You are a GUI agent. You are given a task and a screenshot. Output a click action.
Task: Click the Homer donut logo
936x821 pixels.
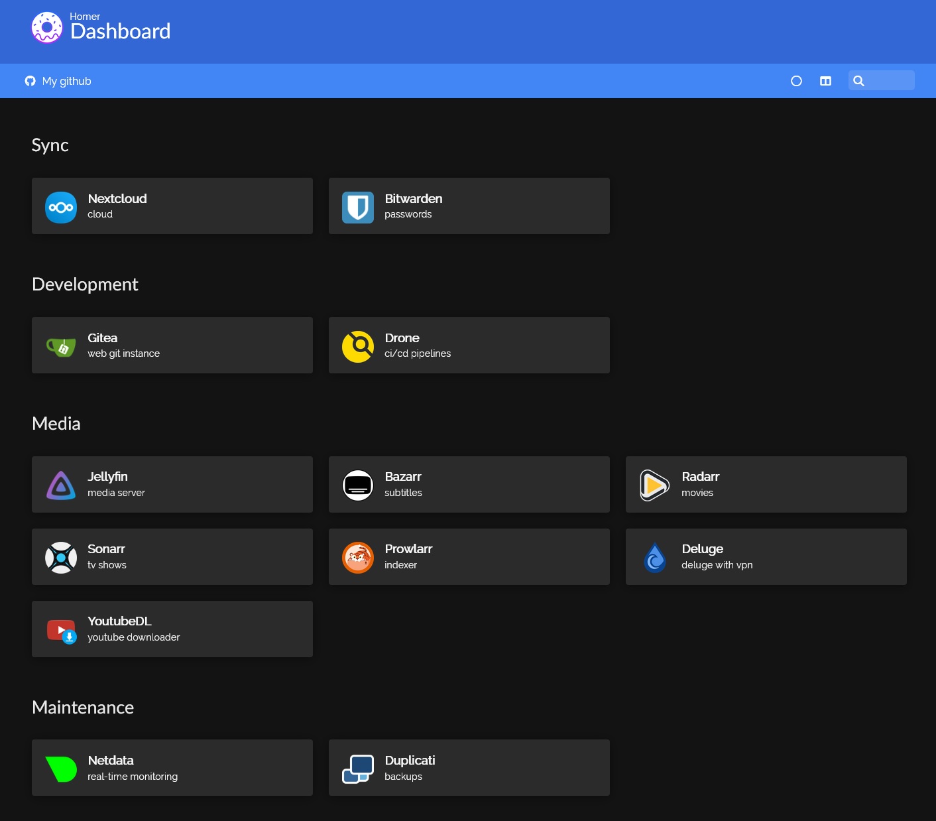pyautogui.click(x=46, y=28)
